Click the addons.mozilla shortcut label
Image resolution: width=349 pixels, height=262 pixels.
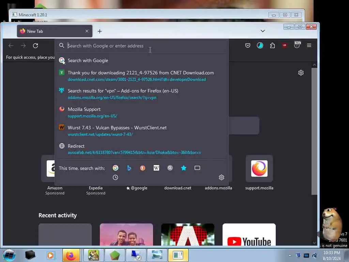[218, 188]
